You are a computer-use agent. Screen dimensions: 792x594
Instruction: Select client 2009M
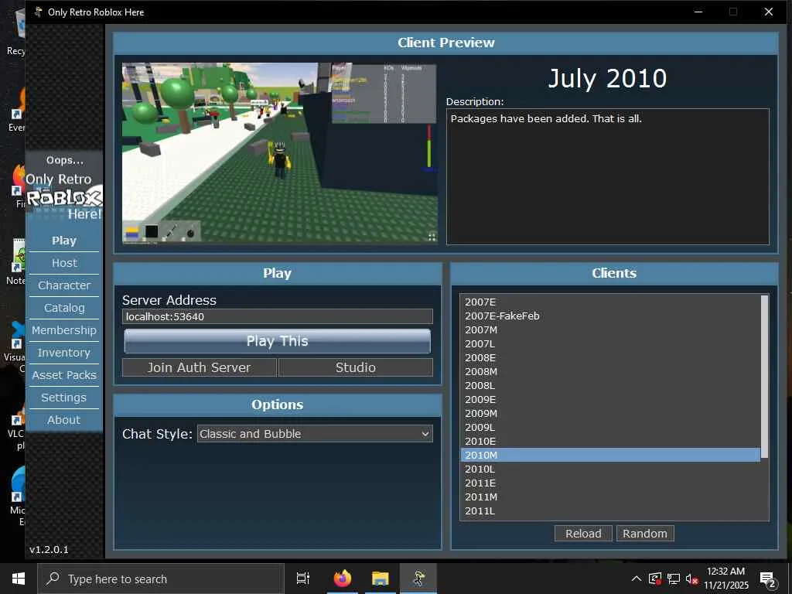[610, 413]
